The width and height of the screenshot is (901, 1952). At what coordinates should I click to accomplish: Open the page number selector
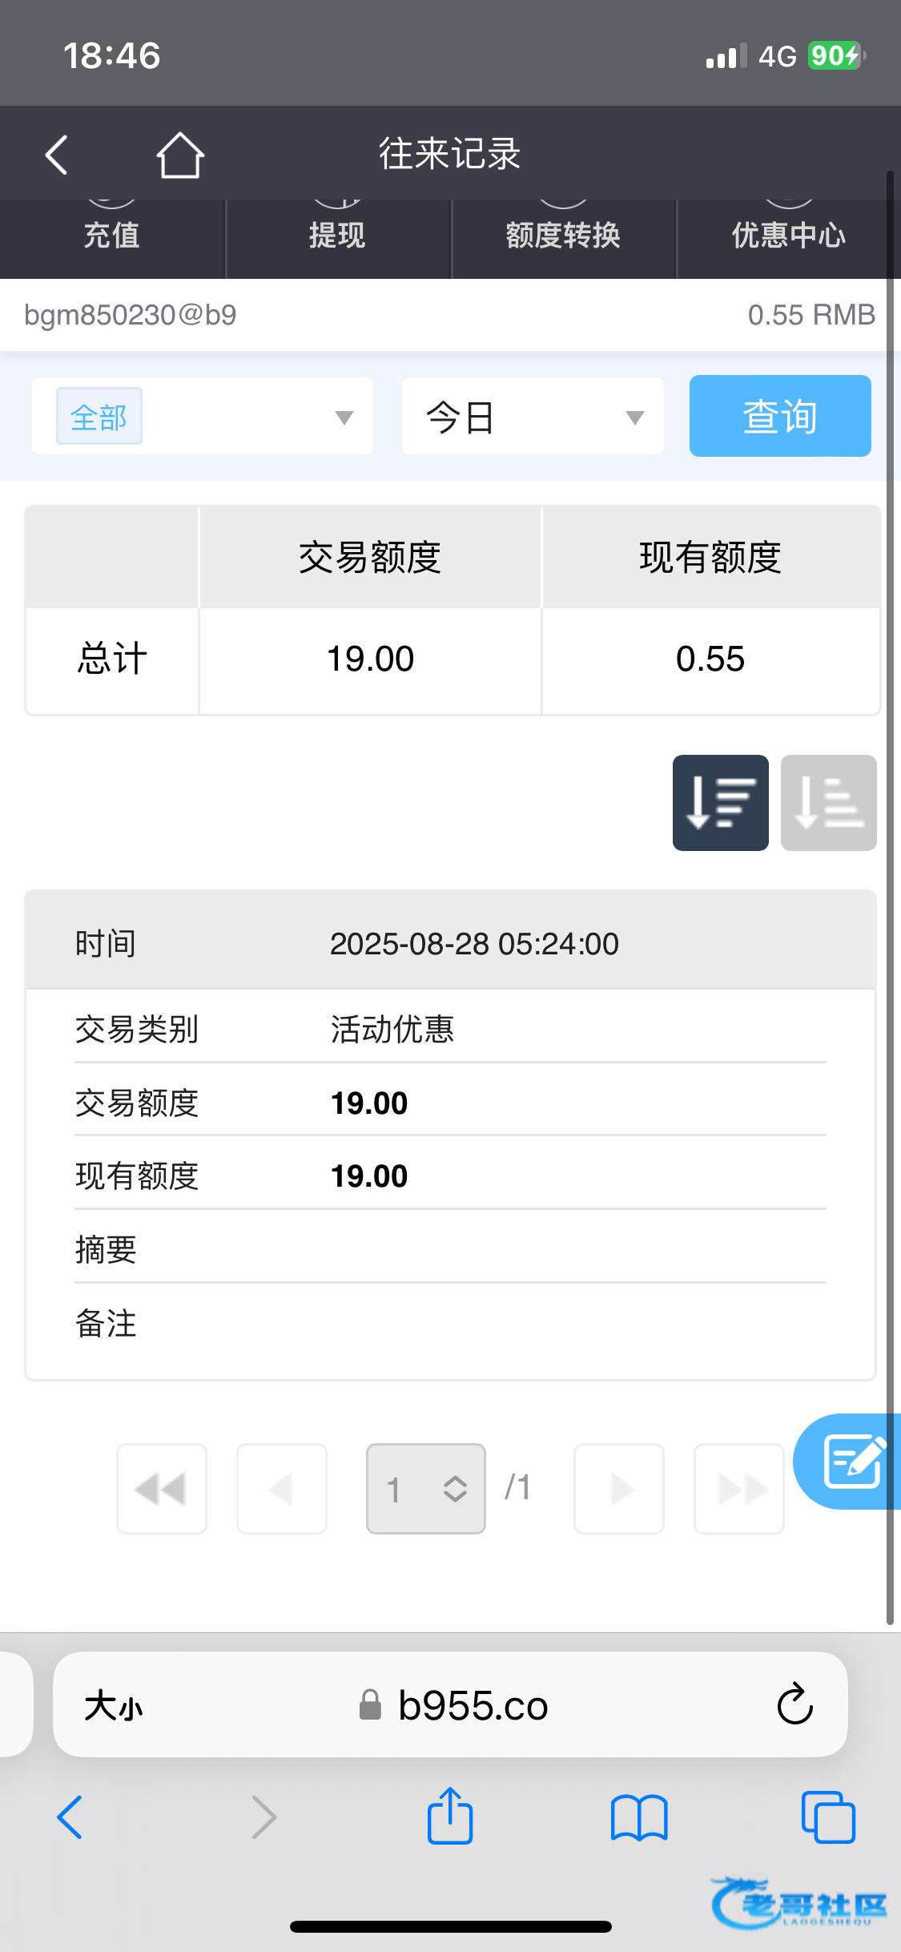tap(425, 1488)
